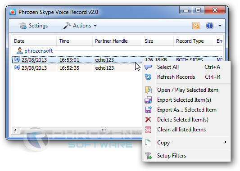Choose Delete Seleted Item(s)
The width and height of the screenshot is (240, 171).
pyautogui.click(x=186, y=120)
